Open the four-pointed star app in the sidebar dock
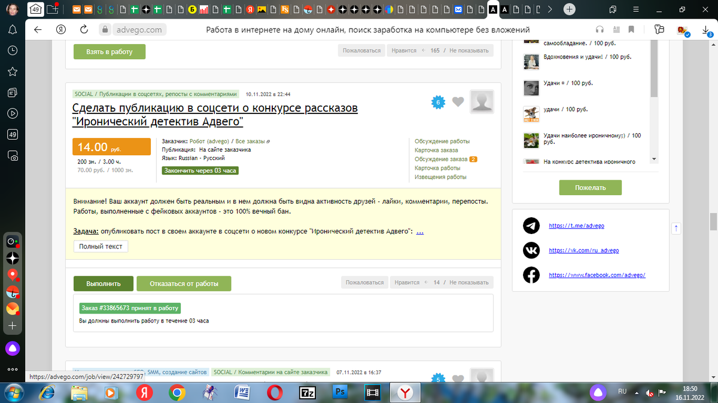The width and height of the screenshot is (718, 403). coord(13,259)
